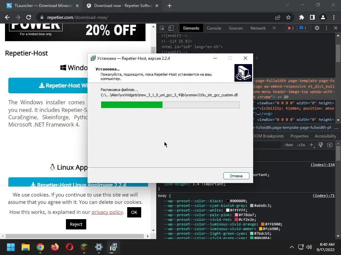Open Opera from the taskbar

coord(70,247)
